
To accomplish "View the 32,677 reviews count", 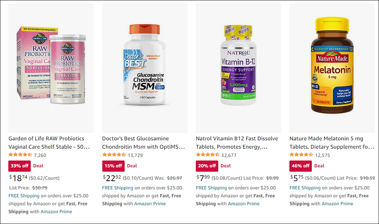I will 229,155.
